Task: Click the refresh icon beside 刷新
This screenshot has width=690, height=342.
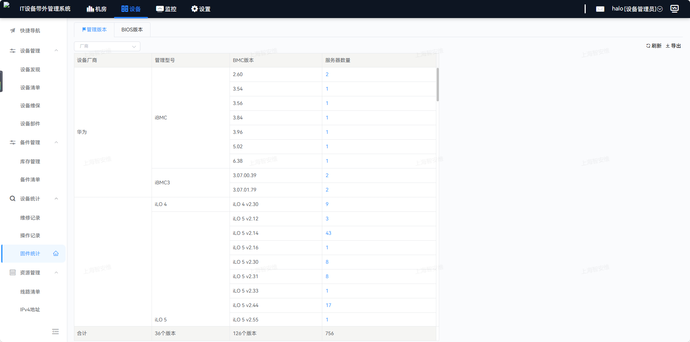Action: [648, 46]
